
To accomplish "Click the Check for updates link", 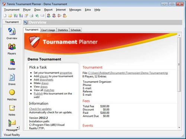I will pyautogui.click(x=40, y=109).
